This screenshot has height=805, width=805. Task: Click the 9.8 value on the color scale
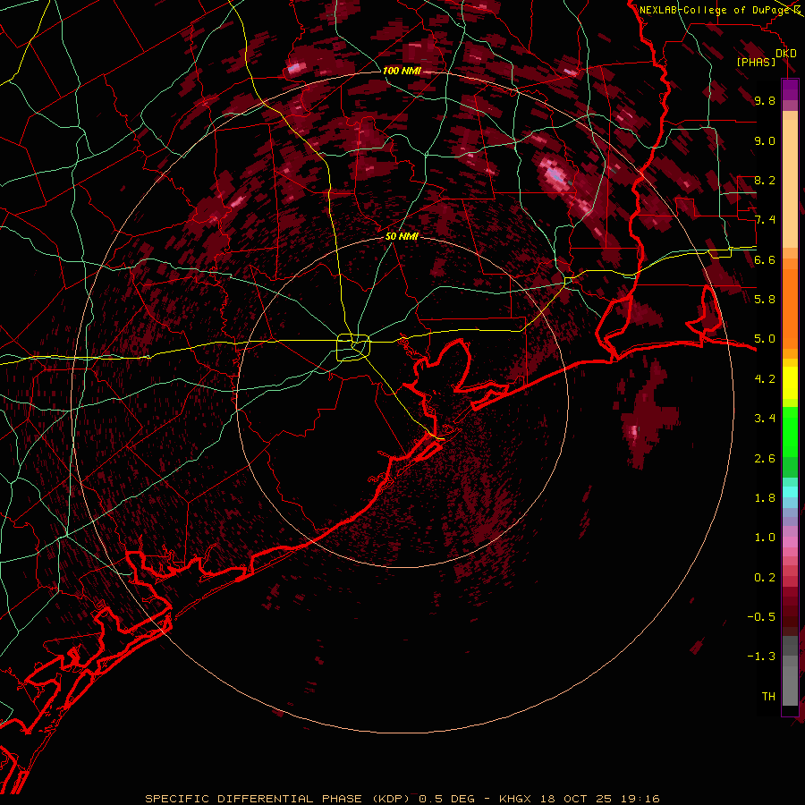coord(765,101)
